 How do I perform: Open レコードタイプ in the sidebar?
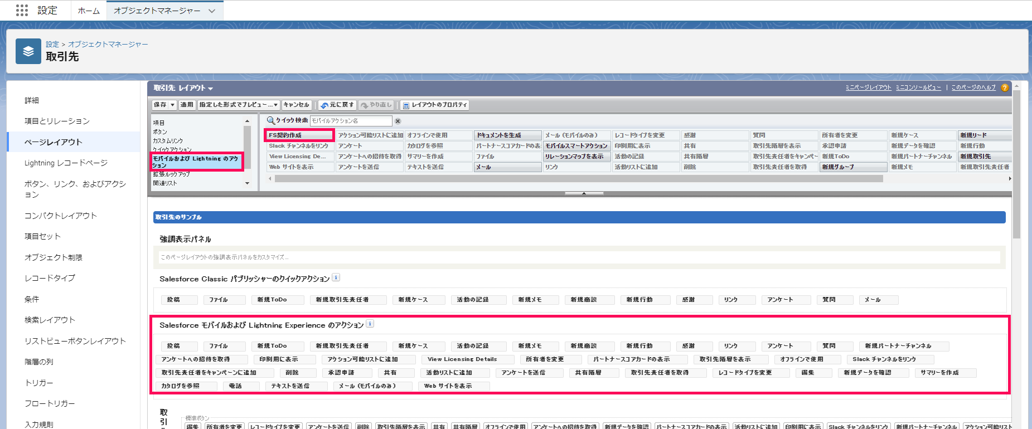click(50, 278)
